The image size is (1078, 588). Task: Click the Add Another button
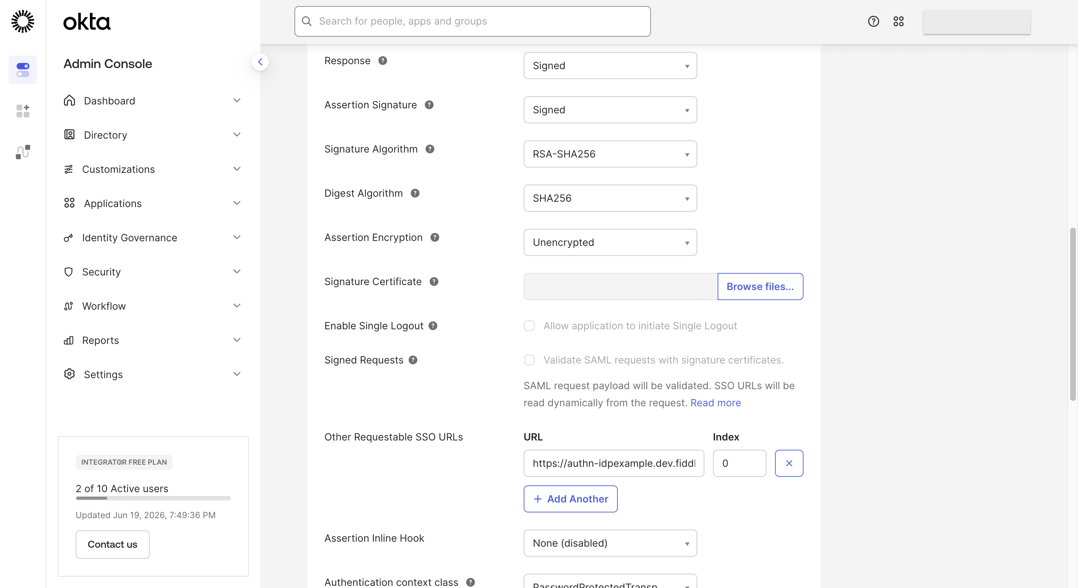point(570,499)
